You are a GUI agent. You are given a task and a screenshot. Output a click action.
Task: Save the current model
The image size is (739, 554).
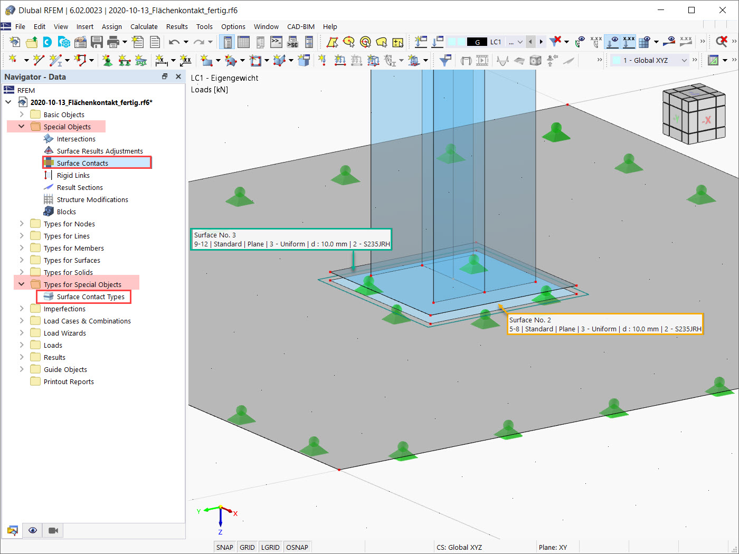97,42
